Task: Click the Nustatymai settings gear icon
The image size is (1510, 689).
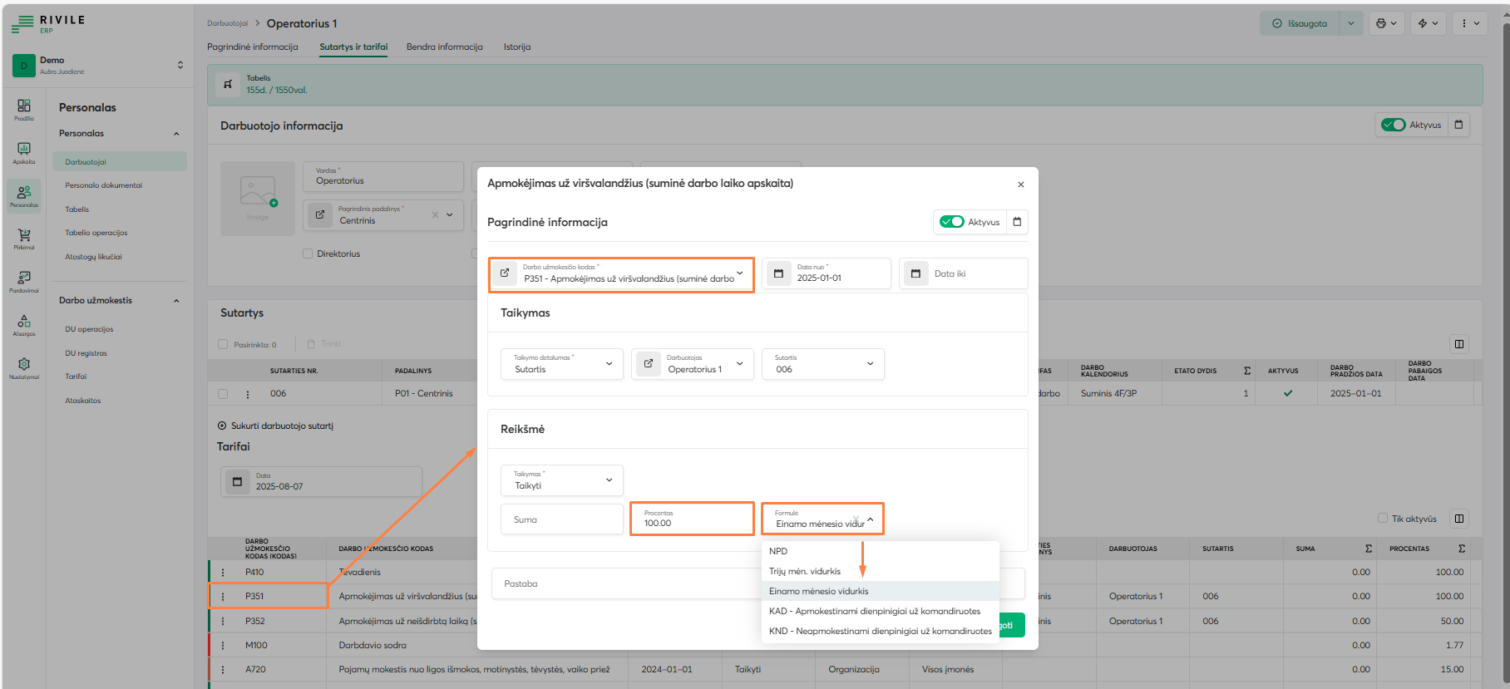Action: point(24,367)
